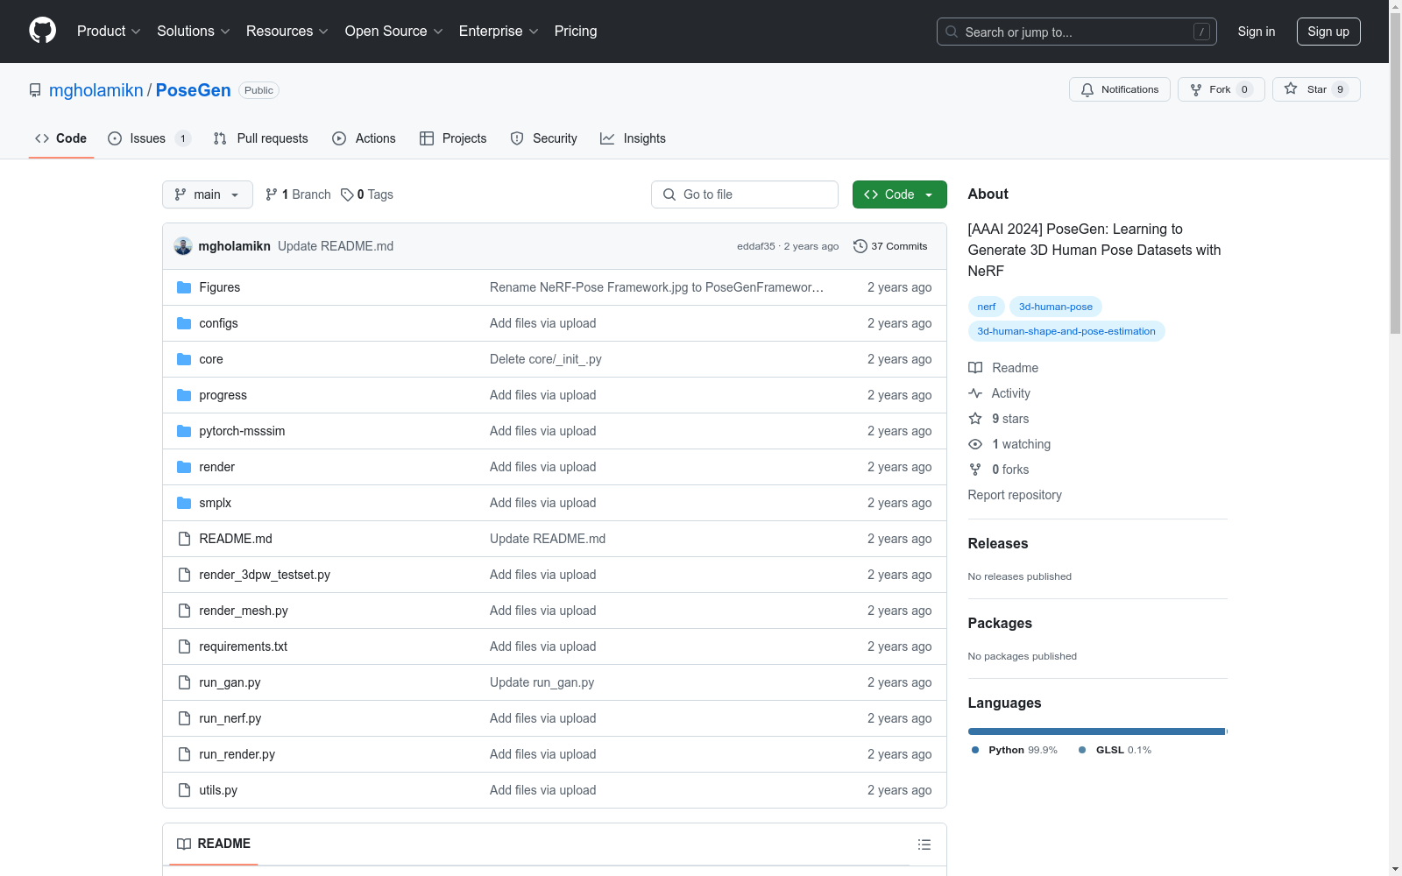Click the Search or jump to field
This screenshot has height=876, width=1402.
[1077, 32]
